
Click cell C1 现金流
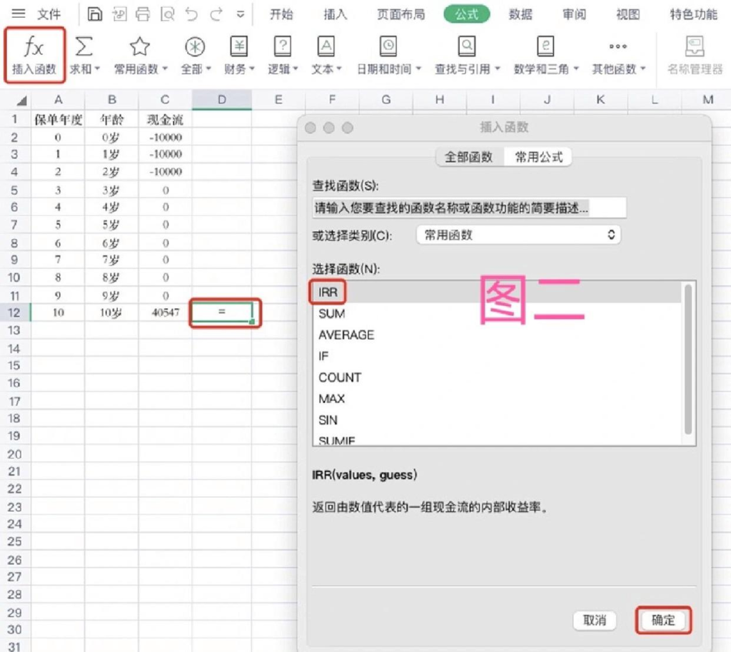pyautogui.click(x=165, y=120)
